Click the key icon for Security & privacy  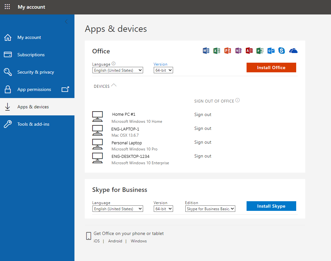point(8,72)
